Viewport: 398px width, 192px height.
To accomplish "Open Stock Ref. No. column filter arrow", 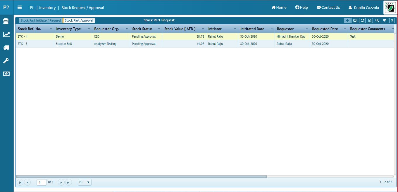I will [51, 29].
